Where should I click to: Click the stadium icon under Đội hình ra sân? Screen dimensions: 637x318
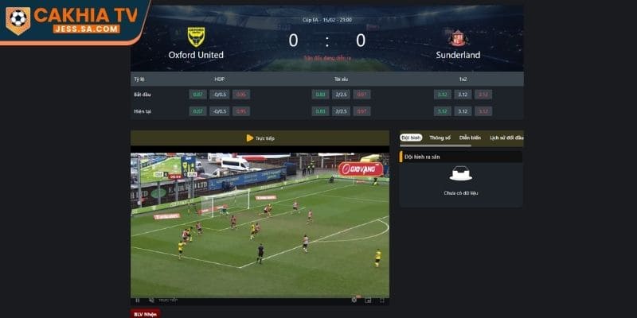pos(461,173)
